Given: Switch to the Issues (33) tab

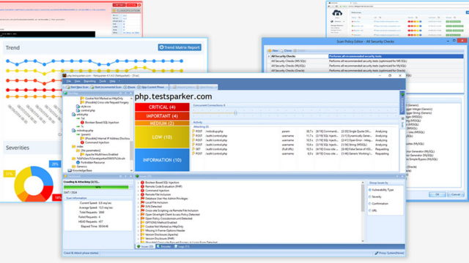Looking at the screenshot, I should coord(145,247).
